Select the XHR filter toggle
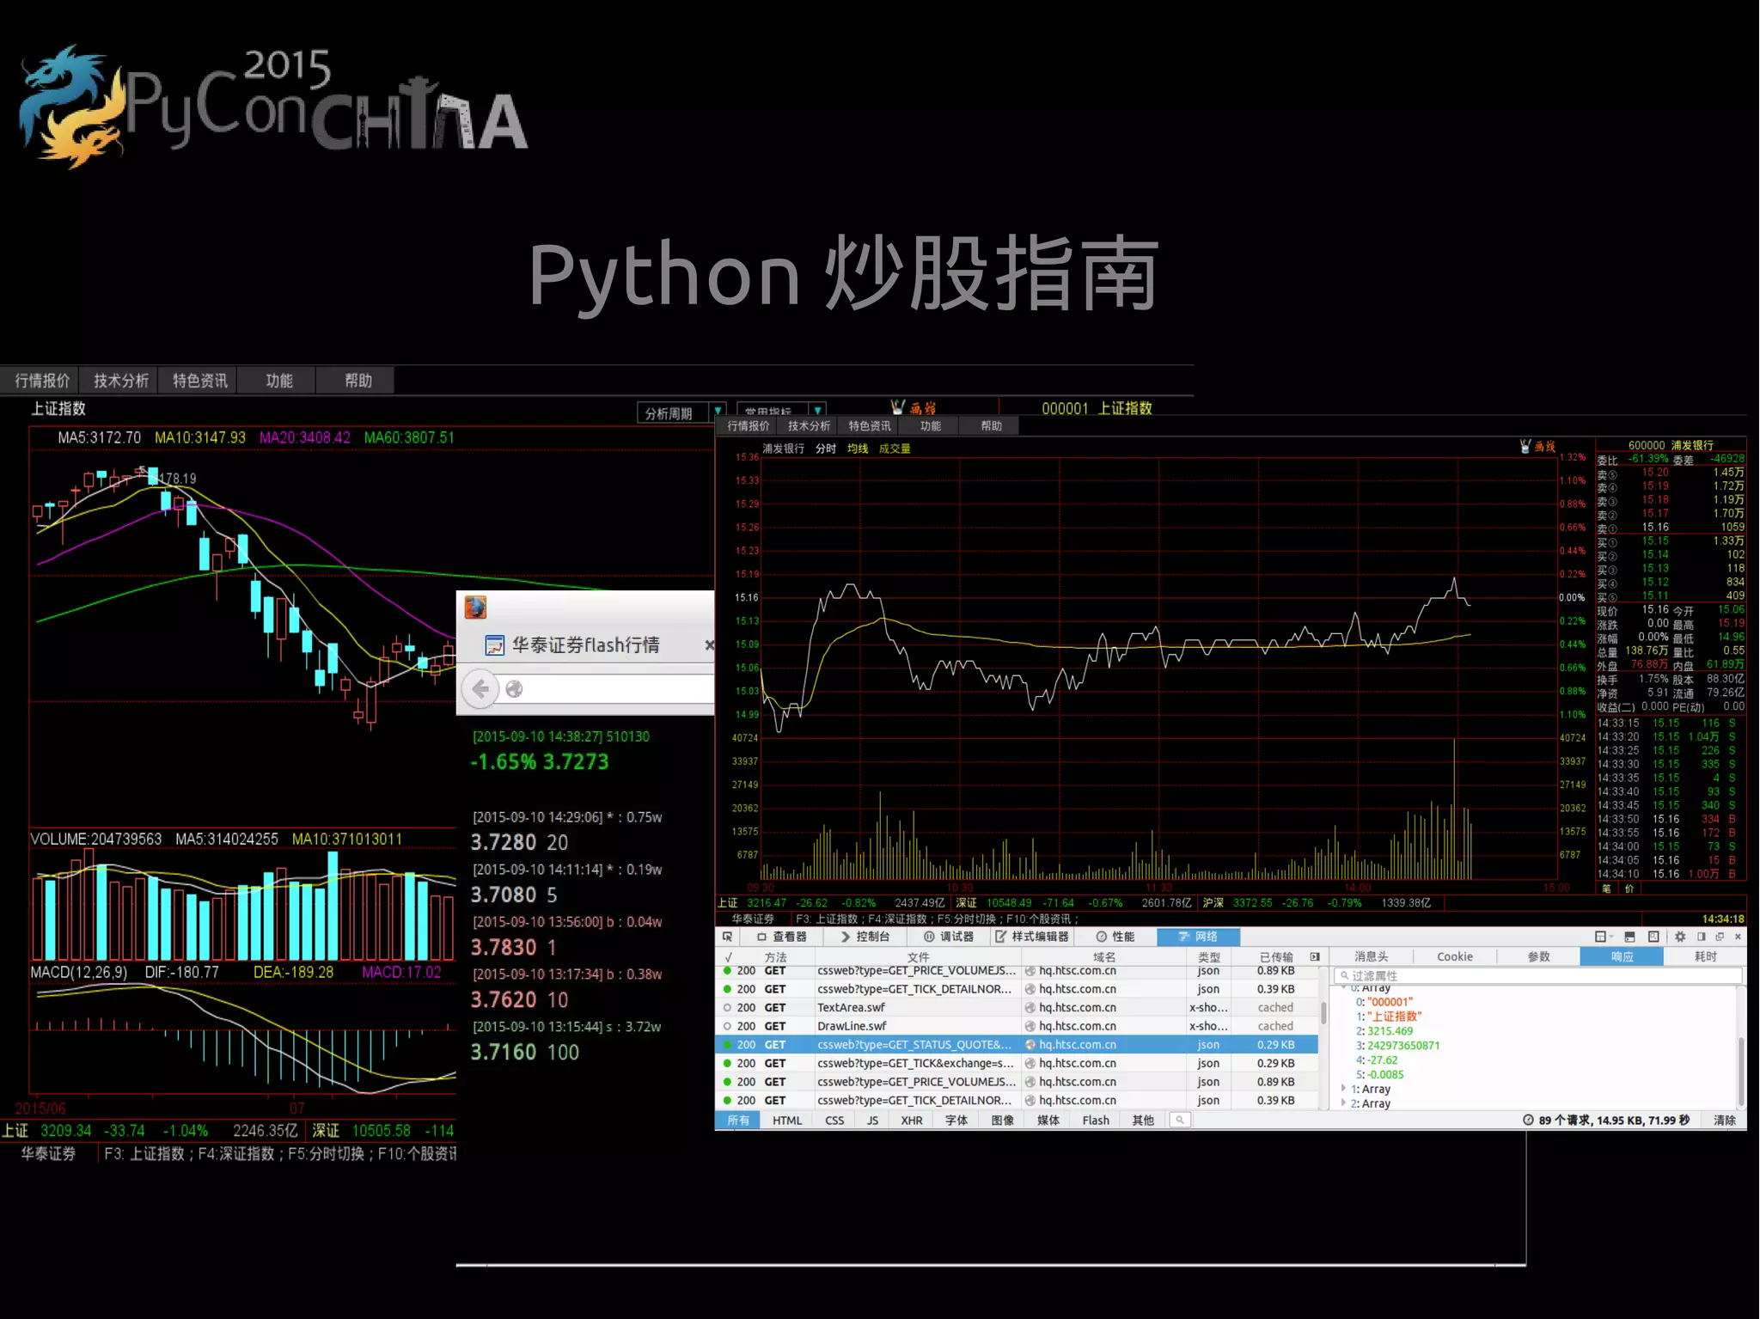This screenshot has height=1319, width=1760. (911, 1121)
